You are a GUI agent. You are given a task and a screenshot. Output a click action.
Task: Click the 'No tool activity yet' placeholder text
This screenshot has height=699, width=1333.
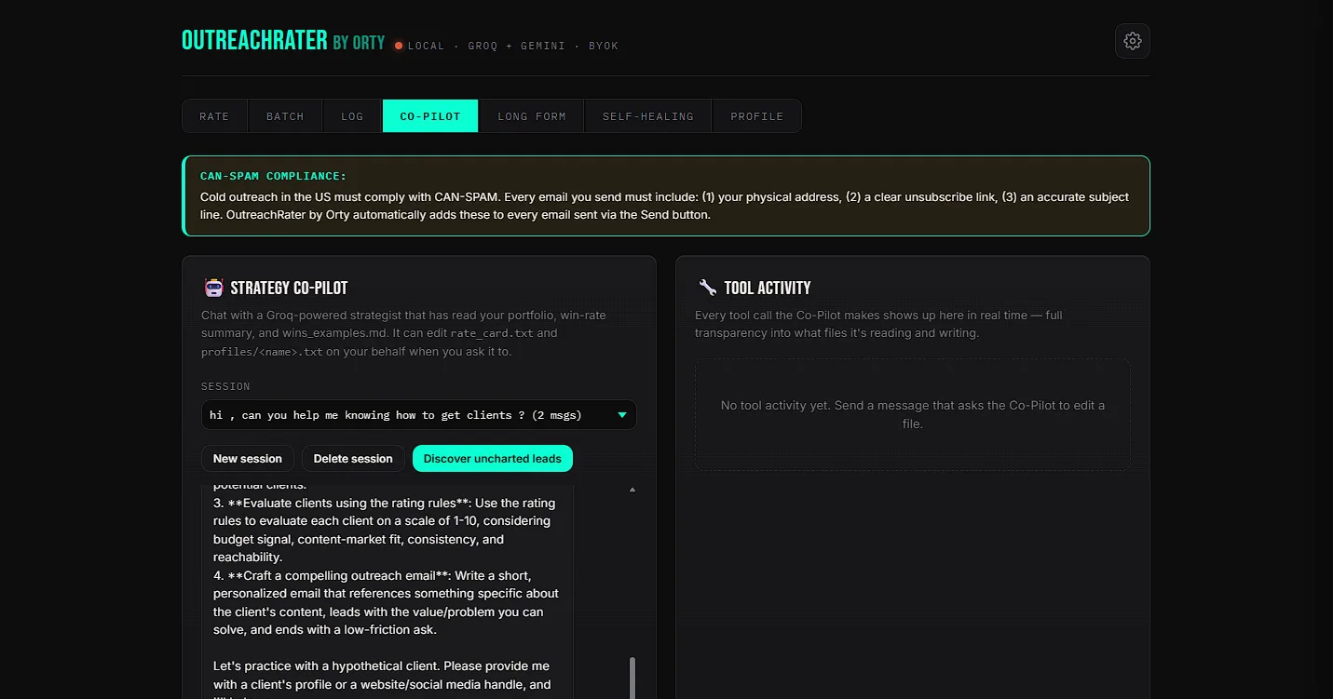(x=913, y=415)
